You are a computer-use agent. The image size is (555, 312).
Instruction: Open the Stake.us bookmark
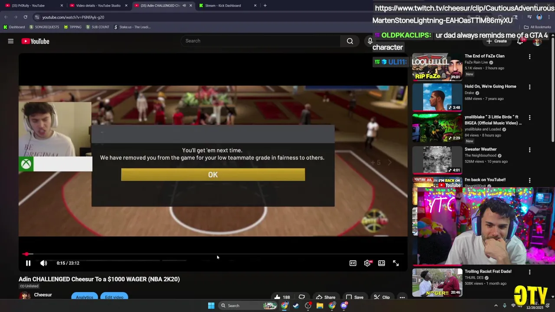click(132, 27)
